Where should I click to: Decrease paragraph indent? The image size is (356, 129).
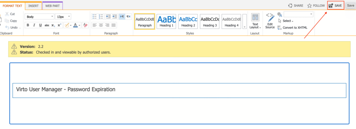coord(108,17)
